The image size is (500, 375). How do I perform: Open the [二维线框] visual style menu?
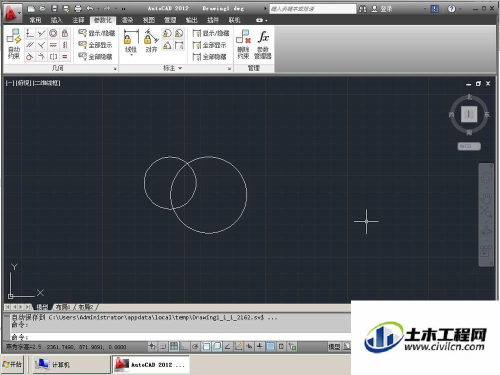(46, 83)
